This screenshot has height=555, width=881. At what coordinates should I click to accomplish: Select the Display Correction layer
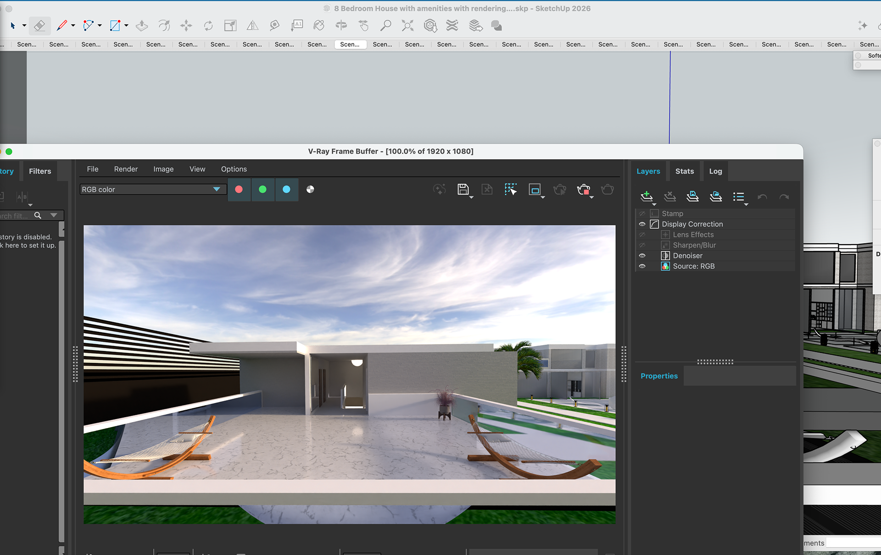(692, 224)
